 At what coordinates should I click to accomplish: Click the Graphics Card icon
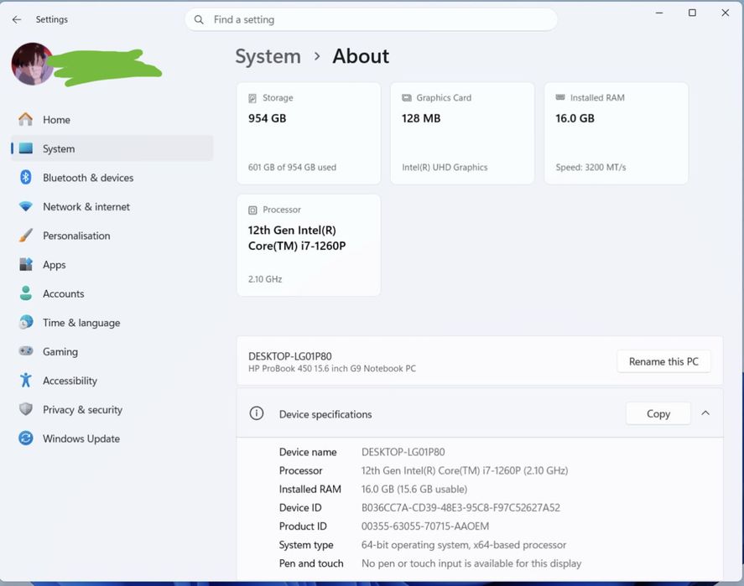coord(407,97)
